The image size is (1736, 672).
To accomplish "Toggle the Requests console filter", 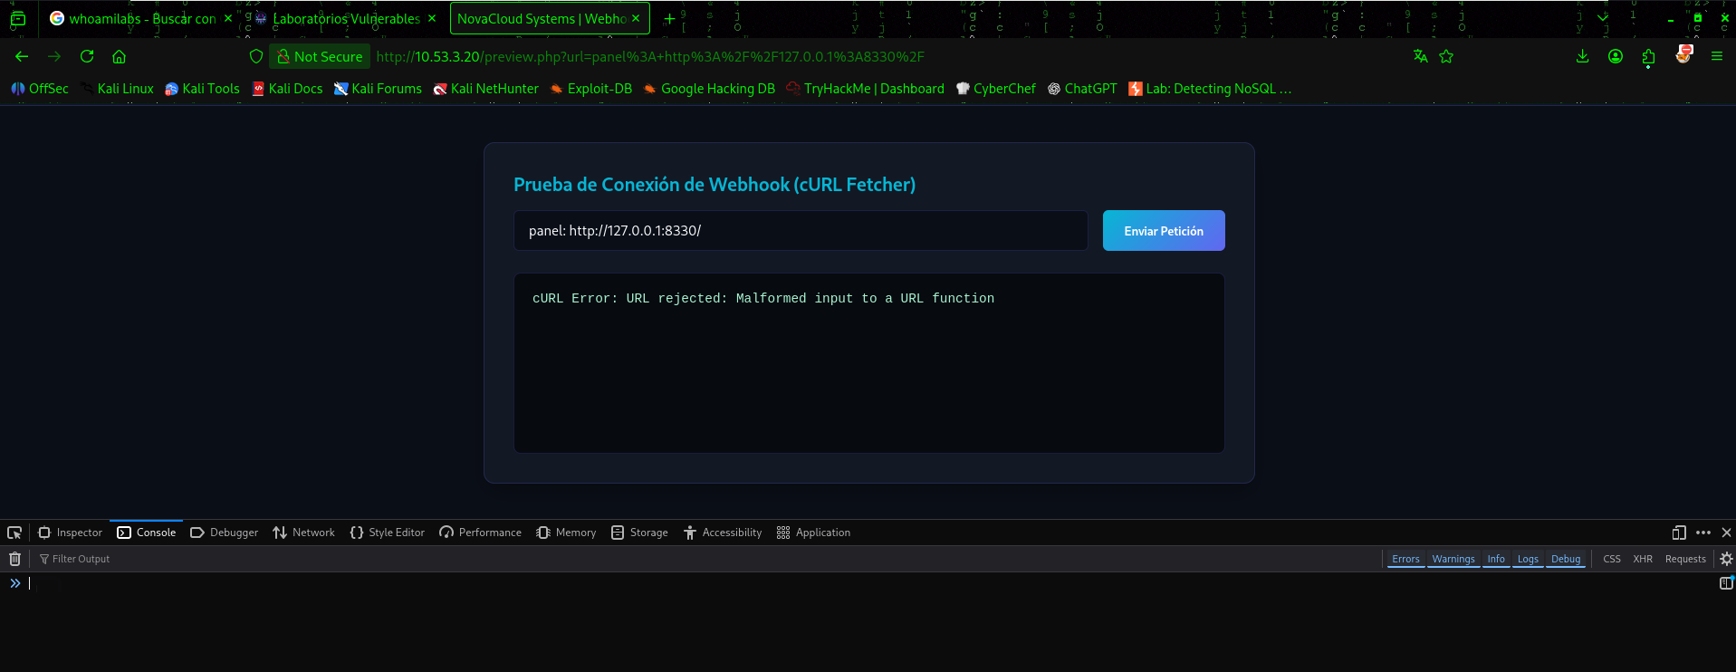I will [1685, 559].
